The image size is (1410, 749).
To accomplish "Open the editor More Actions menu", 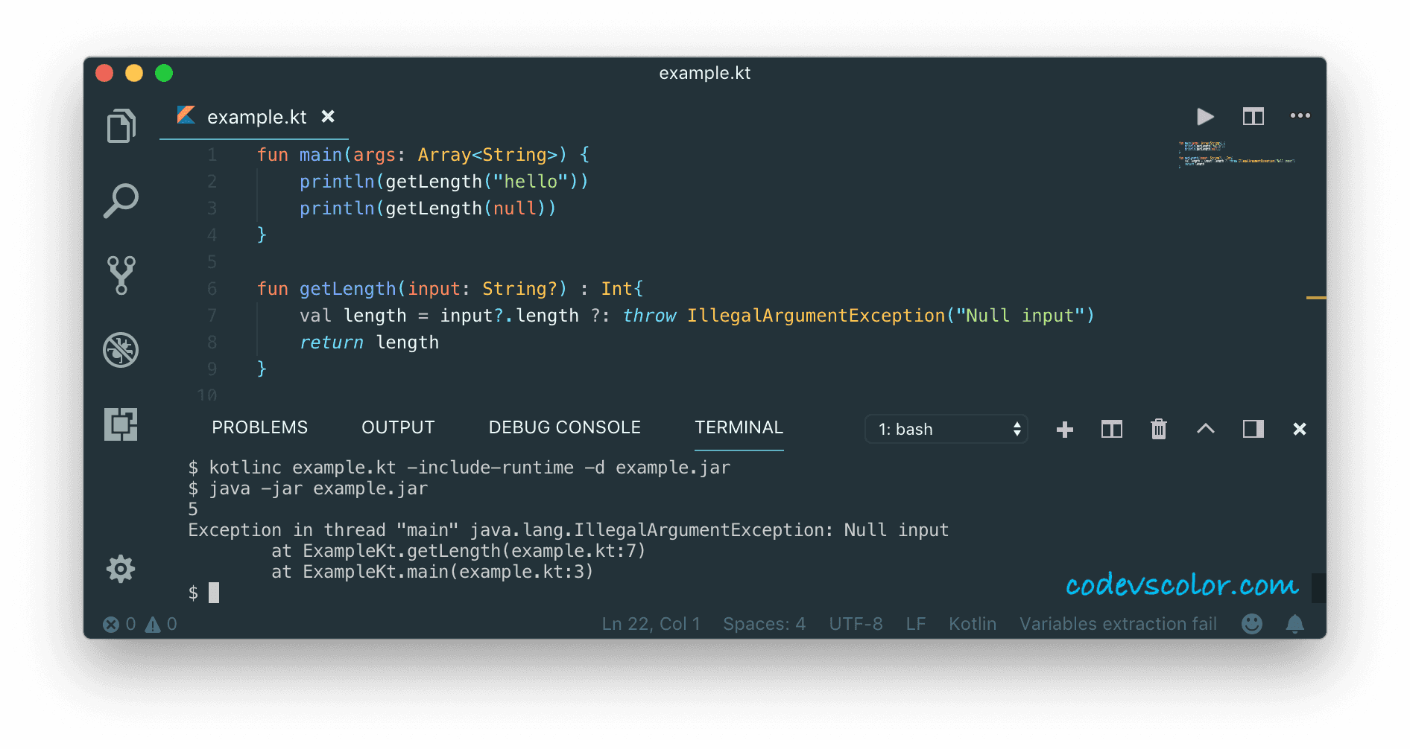I will pos(1300,116).
